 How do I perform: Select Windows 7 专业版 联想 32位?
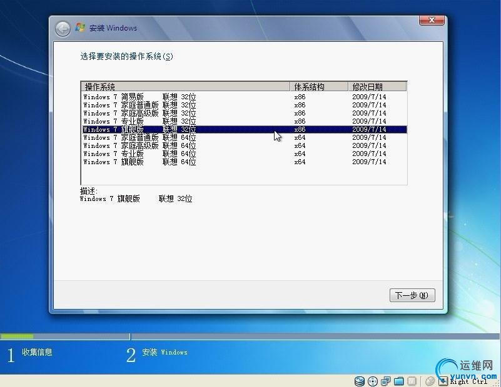(x=245, y=121)
